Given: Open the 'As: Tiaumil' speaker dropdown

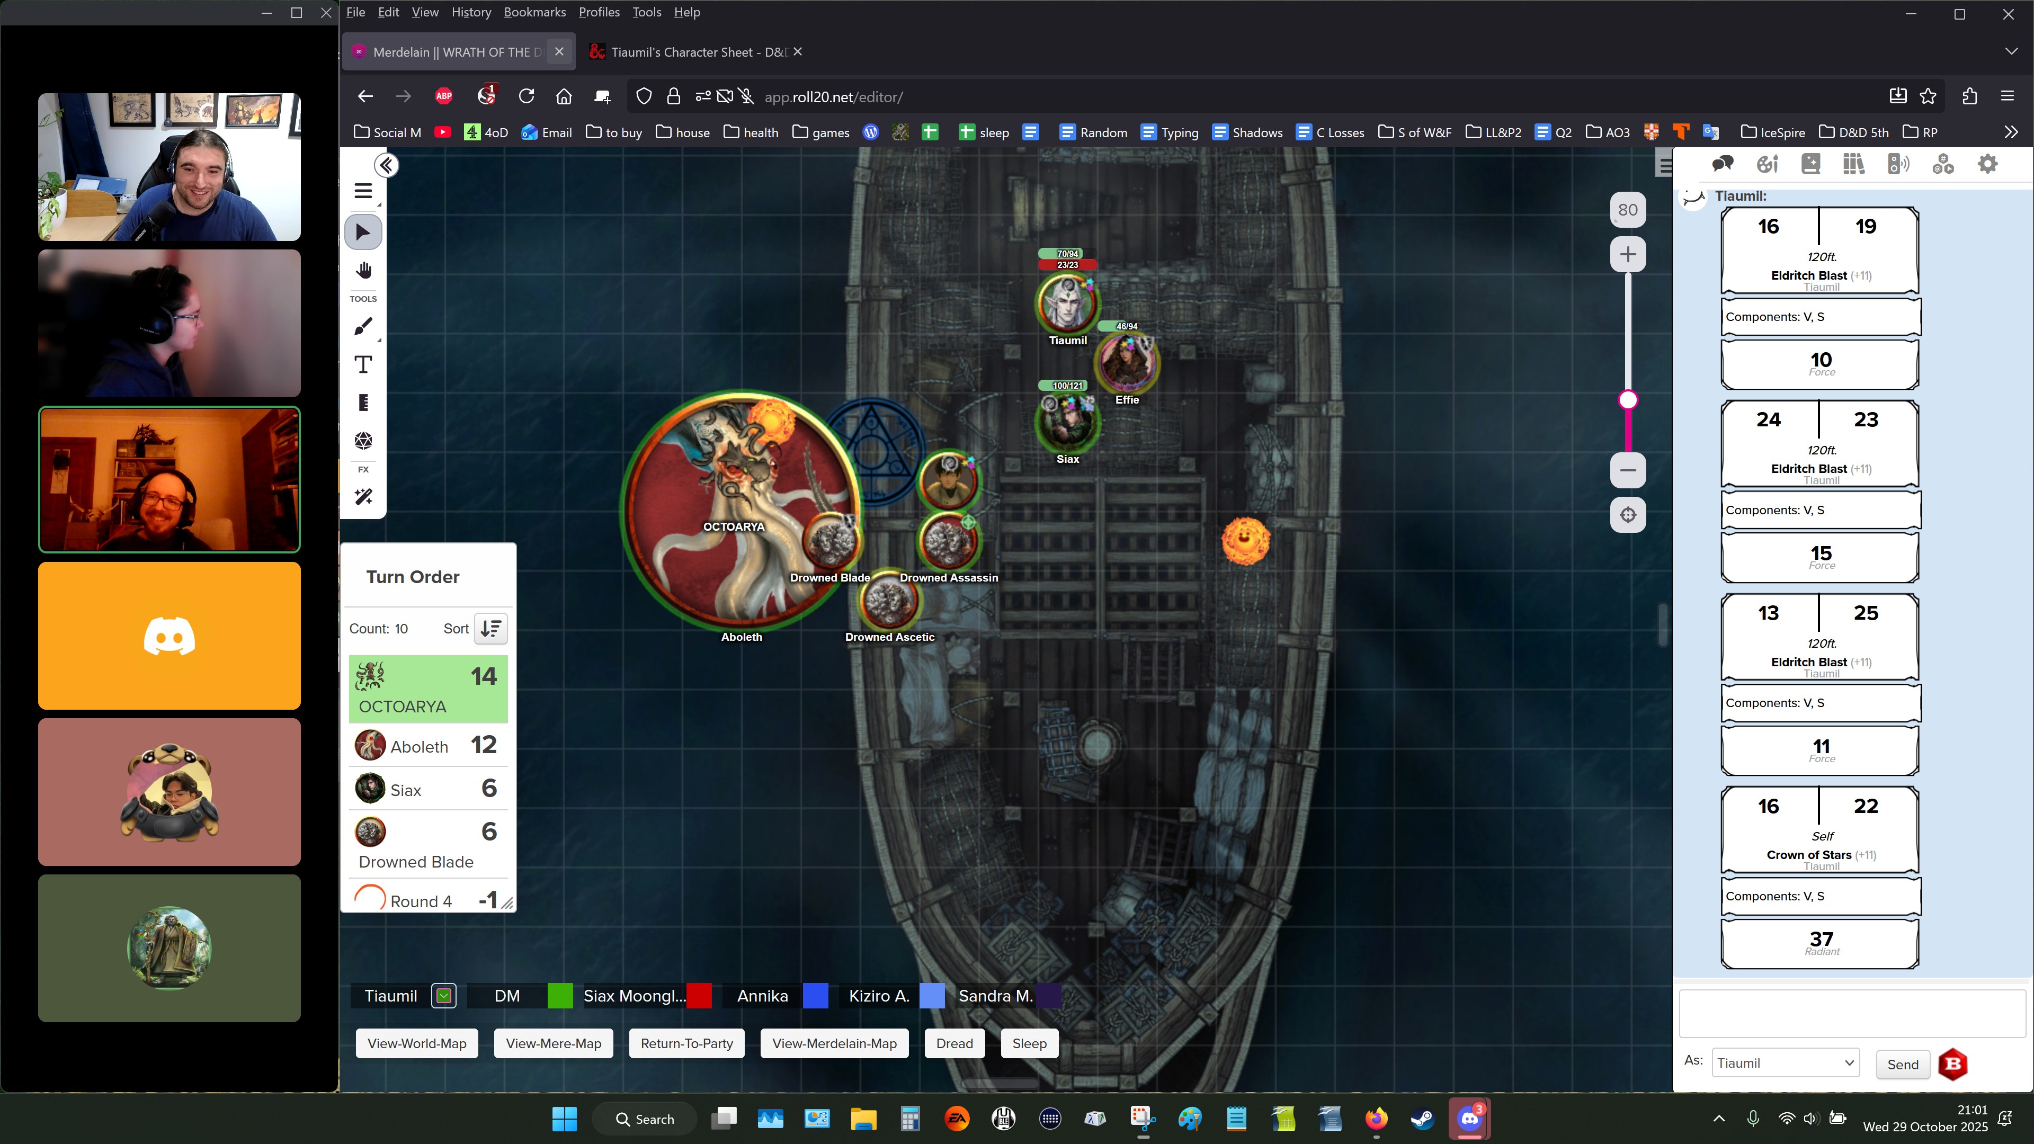Looking at the screenshot, I should (1785, 1062).
